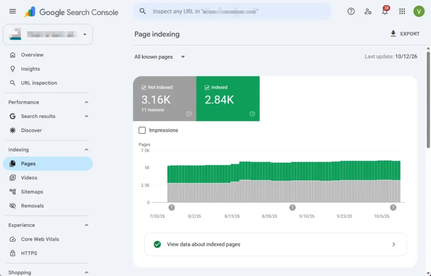
Task: Click chart annotation marker near 7/20/26
Action: click(x=172, y=208)
